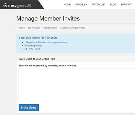Open the HOME navigation item
The image size is (135, 115).
[x=67, y=4]
